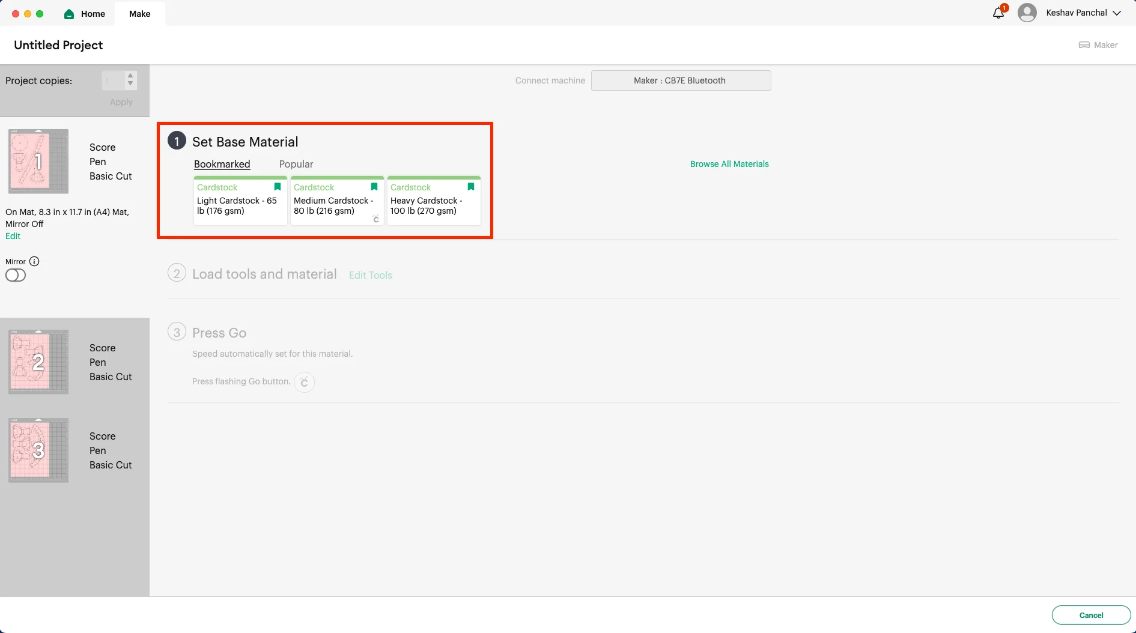
Task: Switch to the Home tab
Action: click(85, 14)
